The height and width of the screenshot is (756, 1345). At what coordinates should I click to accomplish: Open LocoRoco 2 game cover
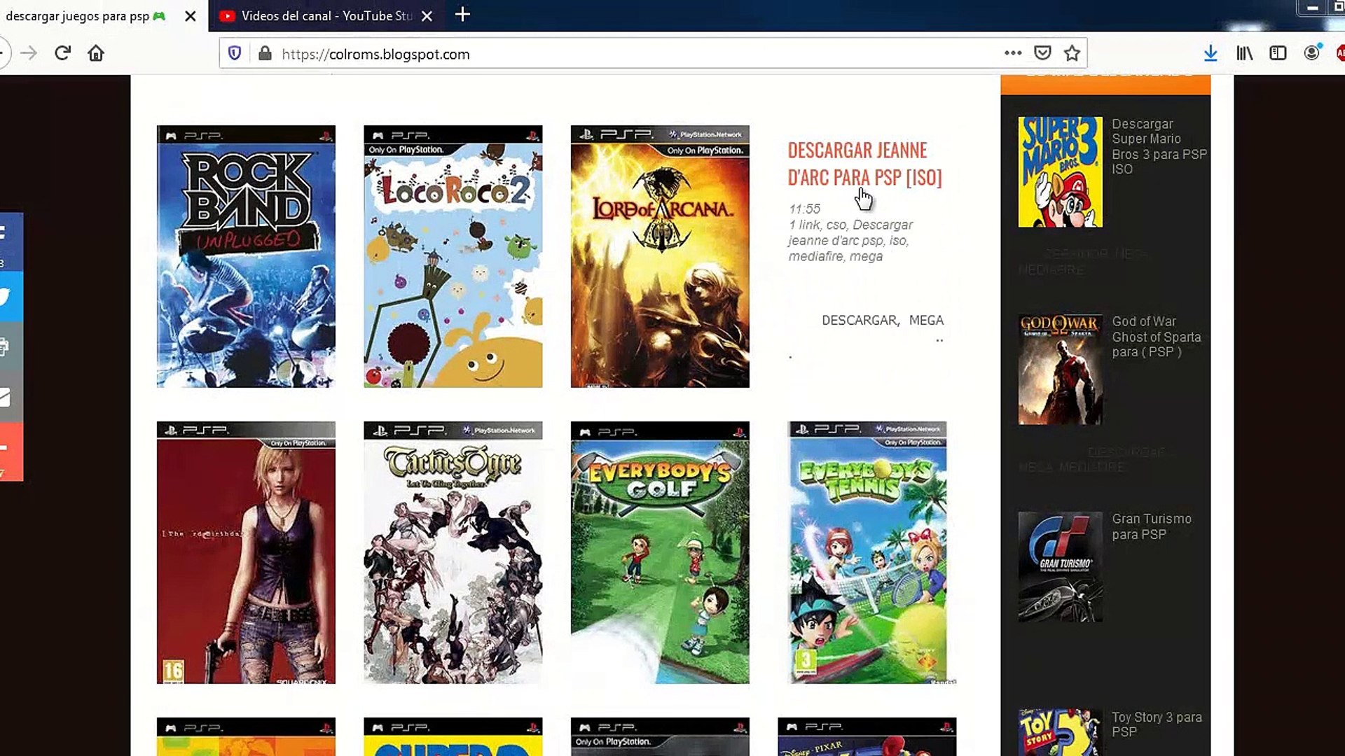(453, 256)
